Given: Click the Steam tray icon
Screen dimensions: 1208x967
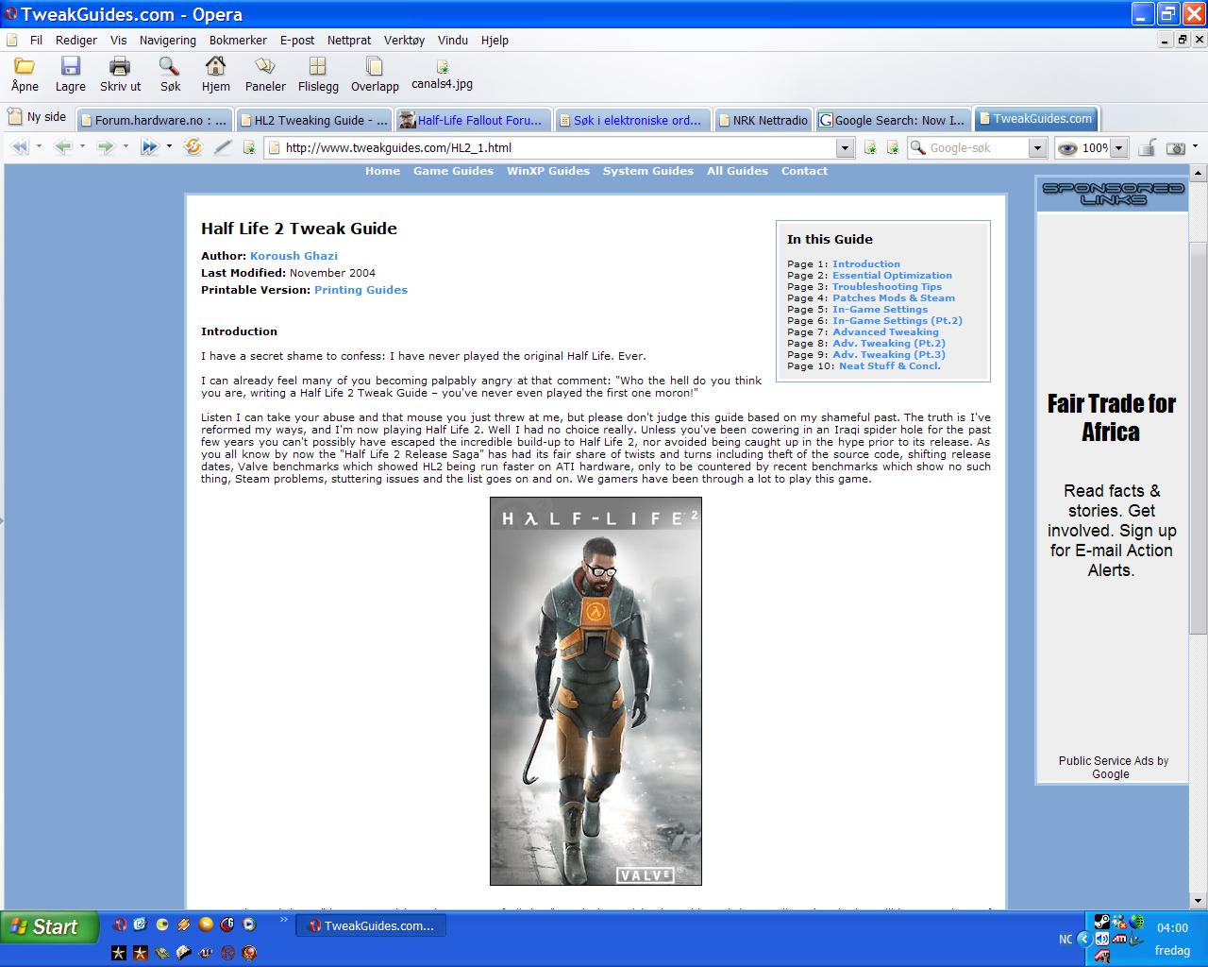Looking at the screenshot, I should pos(1101,922).
